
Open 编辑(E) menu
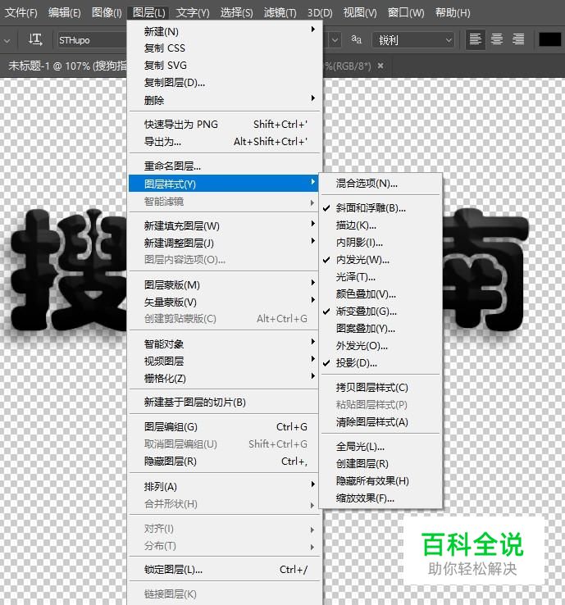point(65,13)
